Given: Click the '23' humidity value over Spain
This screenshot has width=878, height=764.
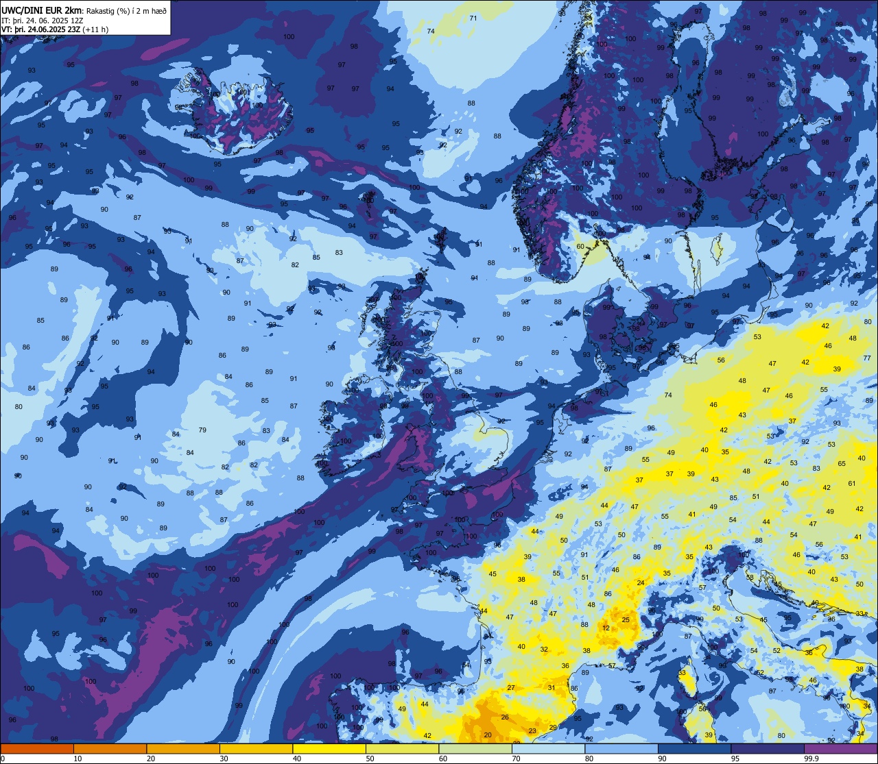Looking at the screenshot, I should pyautogui.click(x=532, y=731).
